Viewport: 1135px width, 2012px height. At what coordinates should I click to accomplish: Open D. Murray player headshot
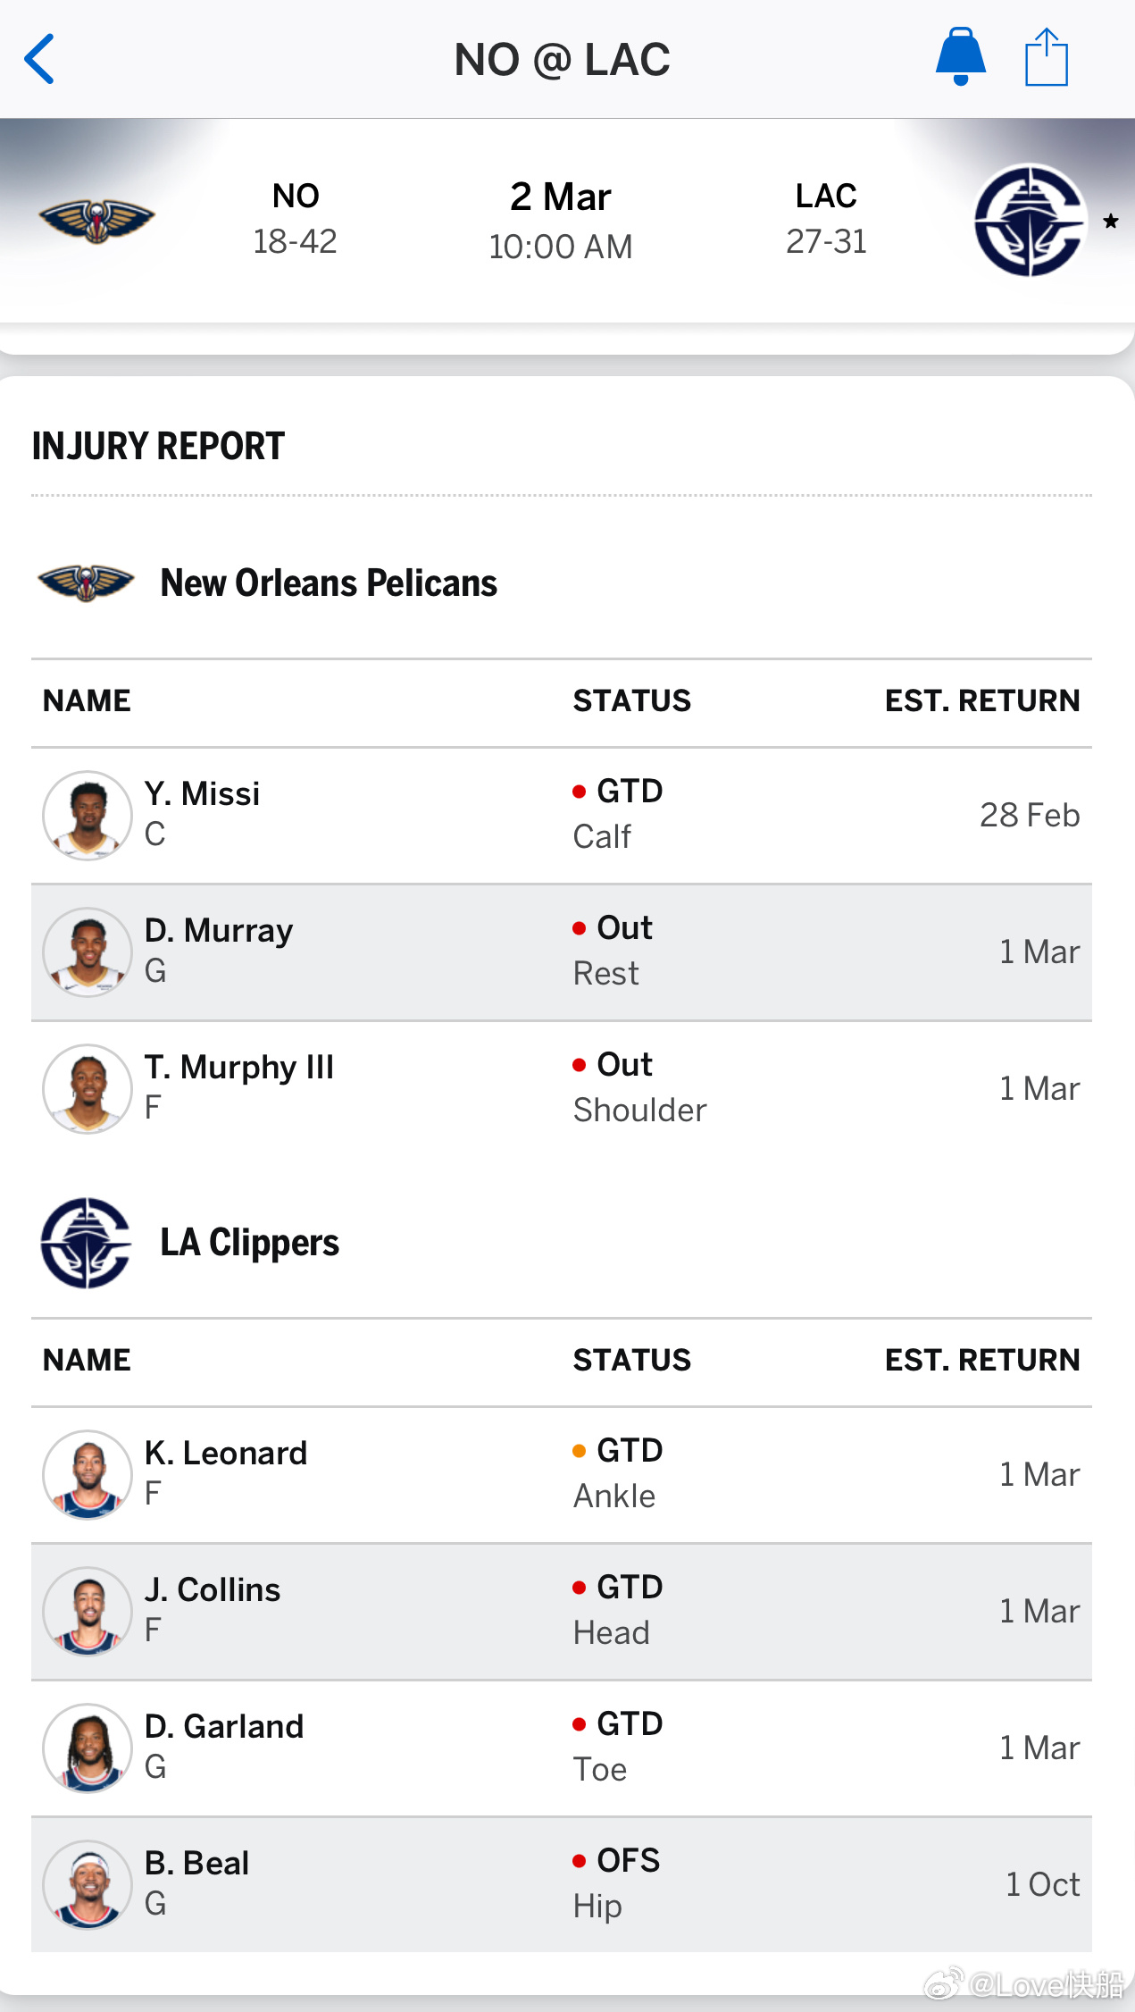[x=88, y=952]
